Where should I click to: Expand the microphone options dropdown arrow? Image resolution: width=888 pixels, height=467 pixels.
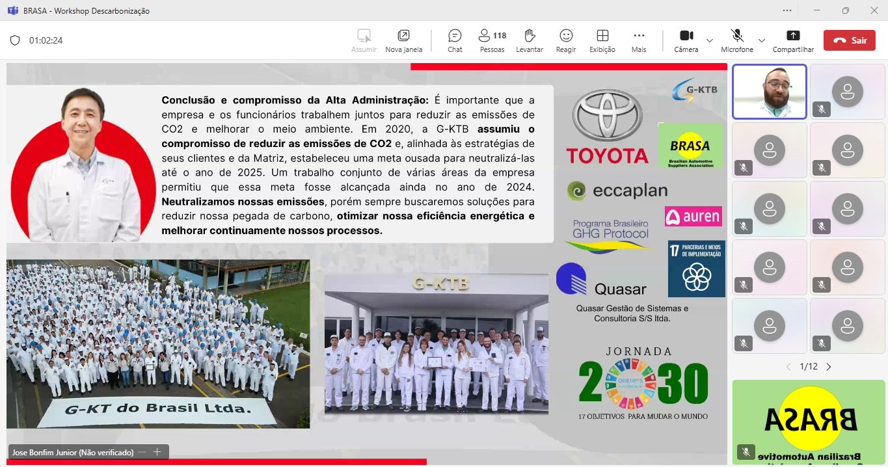pos(762,40)
